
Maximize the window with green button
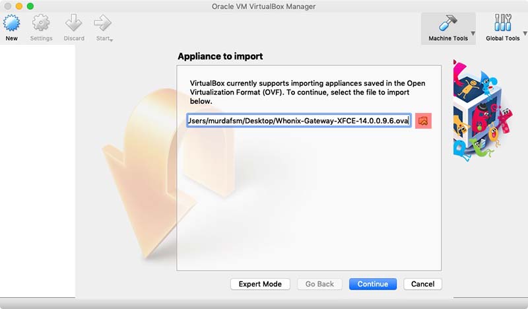(x=30, y=6)
